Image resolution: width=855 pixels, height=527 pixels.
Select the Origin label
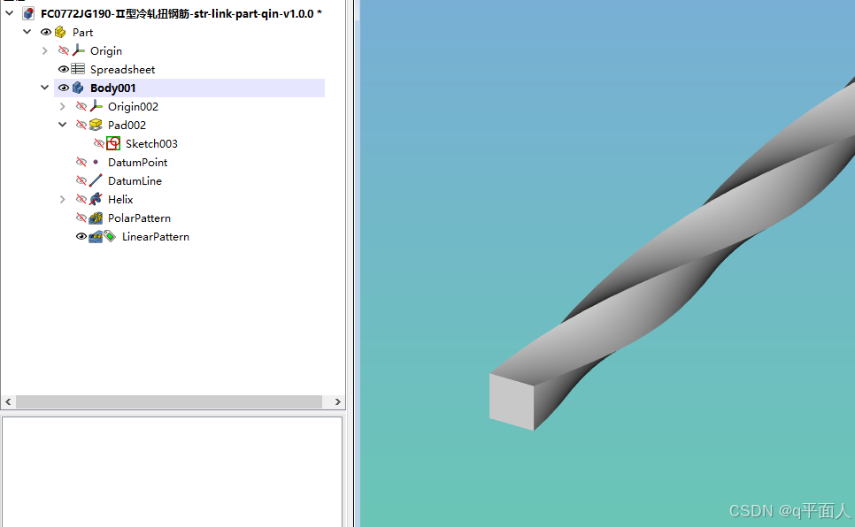click(106, 50)
